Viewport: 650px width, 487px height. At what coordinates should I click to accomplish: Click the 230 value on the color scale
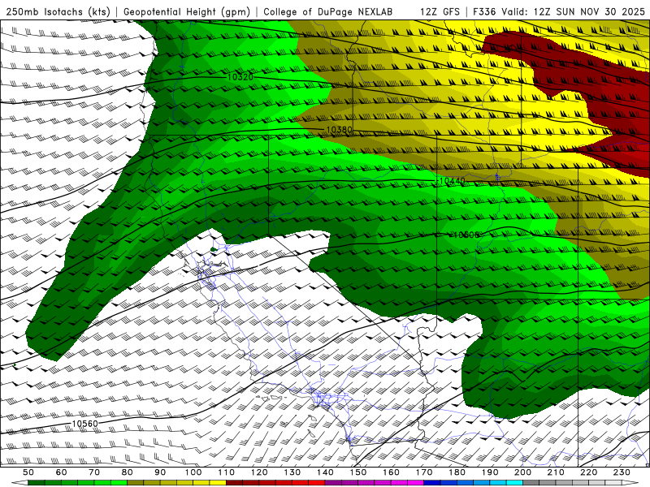click(622, 472)
